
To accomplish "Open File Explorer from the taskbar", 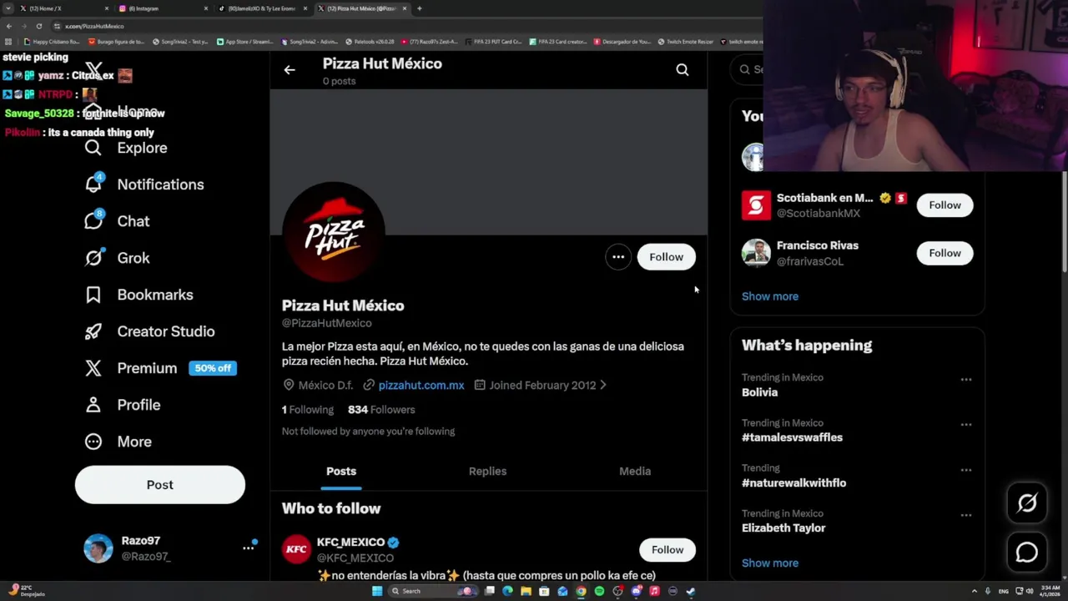I will coord(526,591).
